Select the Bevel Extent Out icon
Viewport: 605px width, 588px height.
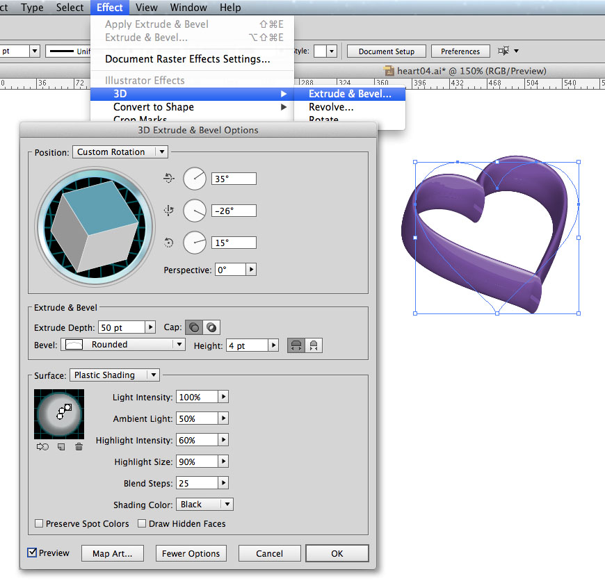[296, 345]
